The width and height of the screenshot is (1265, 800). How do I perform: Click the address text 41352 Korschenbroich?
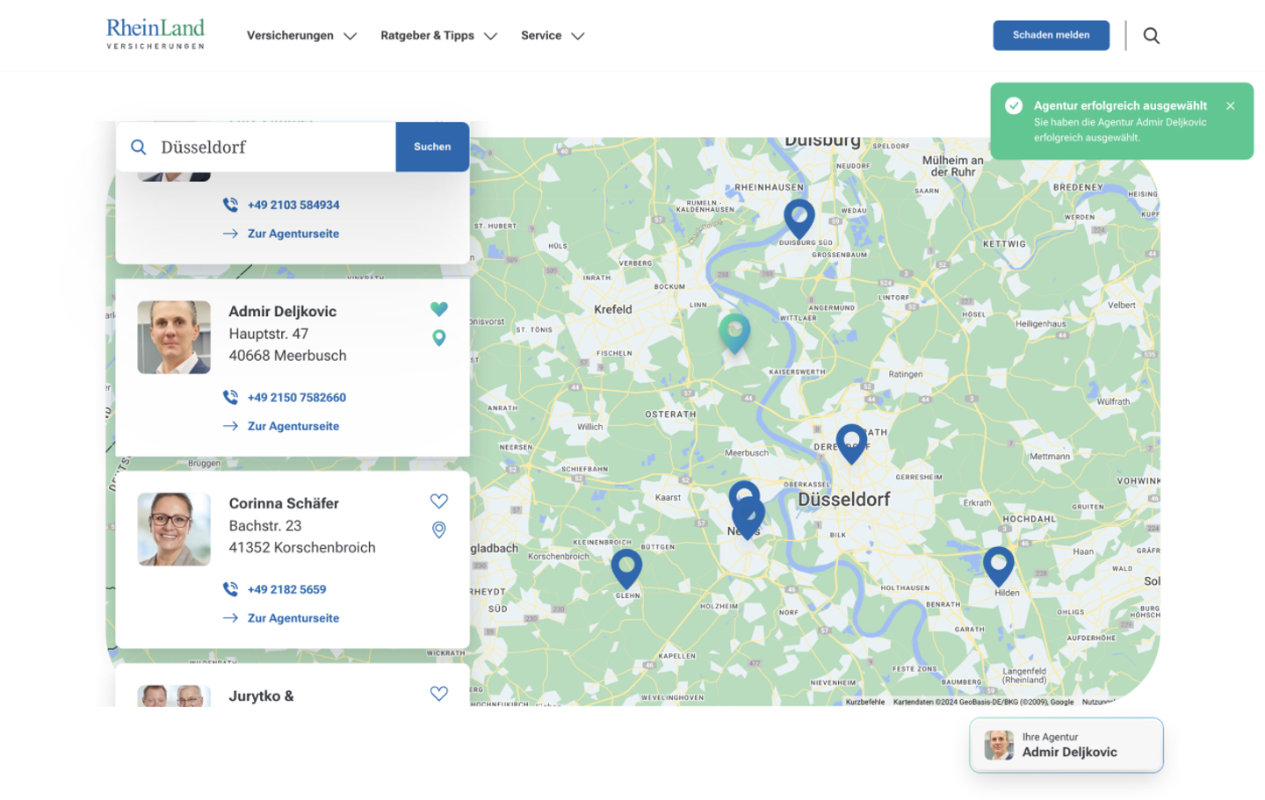pos(302,547)
